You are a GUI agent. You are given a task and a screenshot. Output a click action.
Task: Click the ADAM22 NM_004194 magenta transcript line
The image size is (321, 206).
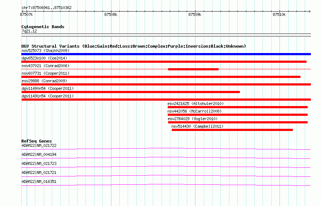(x=166, y=158)
